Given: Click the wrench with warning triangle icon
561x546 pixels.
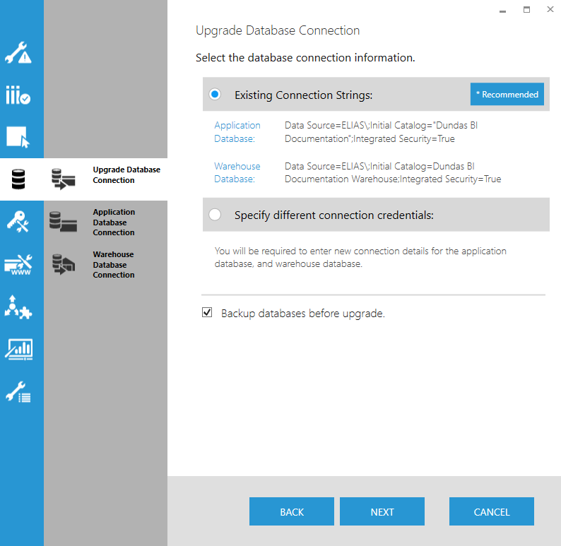Looking at the screenshot, I should pos(18,54).
